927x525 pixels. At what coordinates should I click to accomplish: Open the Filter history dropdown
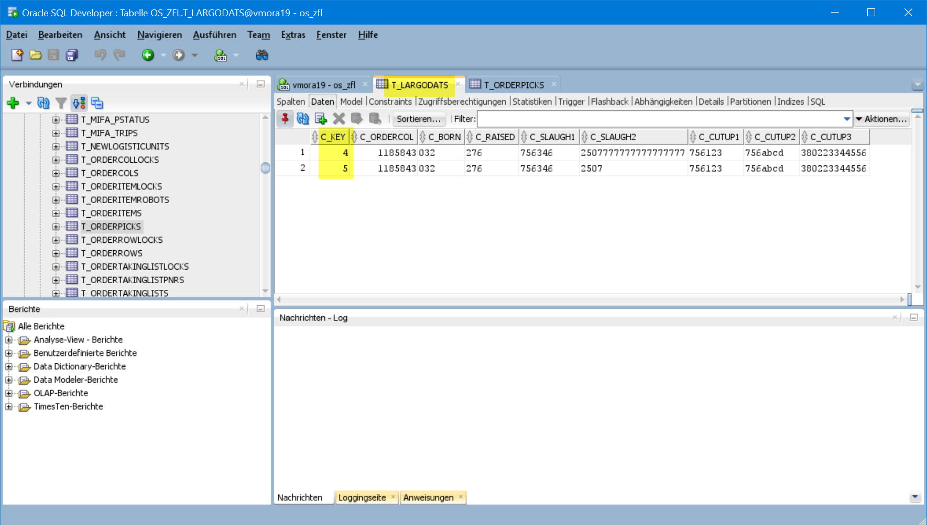(x=847, y=119)
